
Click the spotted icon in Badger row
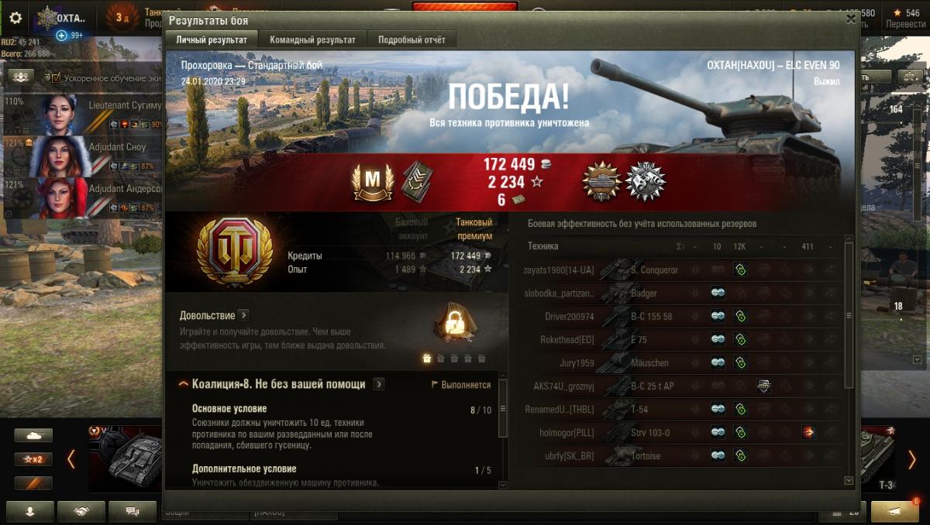coord(718,293)
